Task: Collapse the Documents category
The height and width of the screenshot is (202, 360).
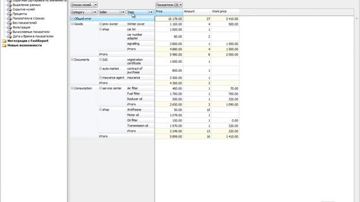Action: coord(73,59)
